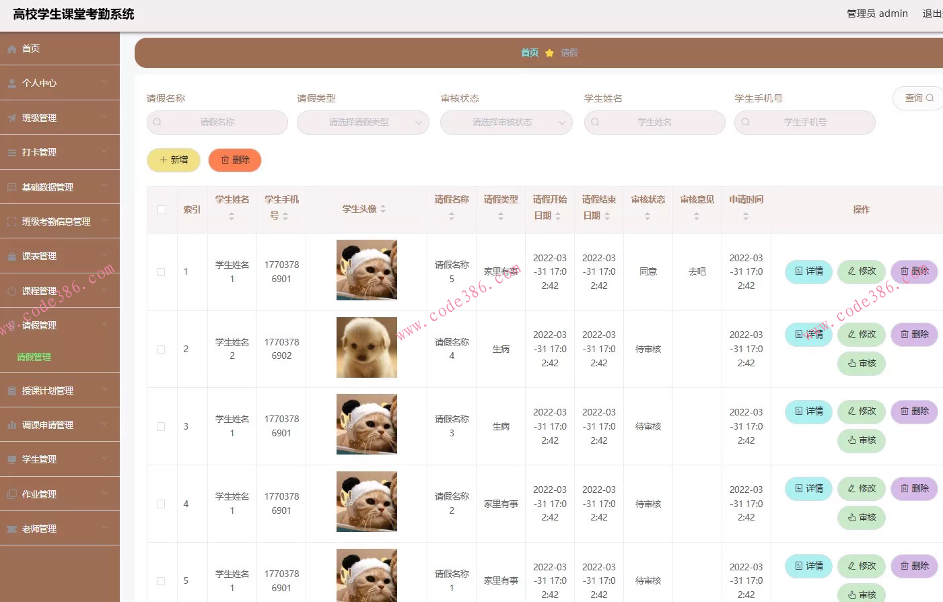
Task: Click the document icon for 授课计划管理
Action: click(11, 391)
